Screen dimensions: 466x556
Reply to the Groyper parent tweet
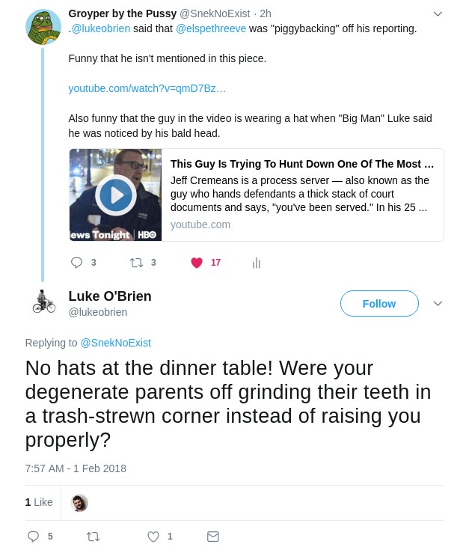click(x=76, y=263)
